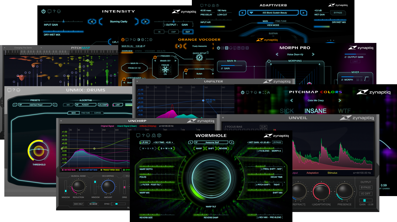Click the Freeze snowflake in Orange Vocoder
The image size is (397, 222).
pos(165,70)
